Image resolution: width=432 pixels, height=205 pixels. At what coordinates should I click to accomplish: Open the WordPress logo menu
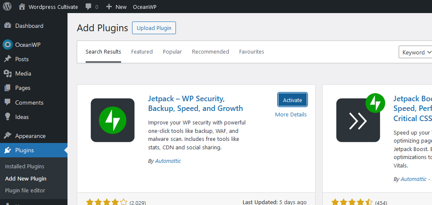(x=7, y=7)
